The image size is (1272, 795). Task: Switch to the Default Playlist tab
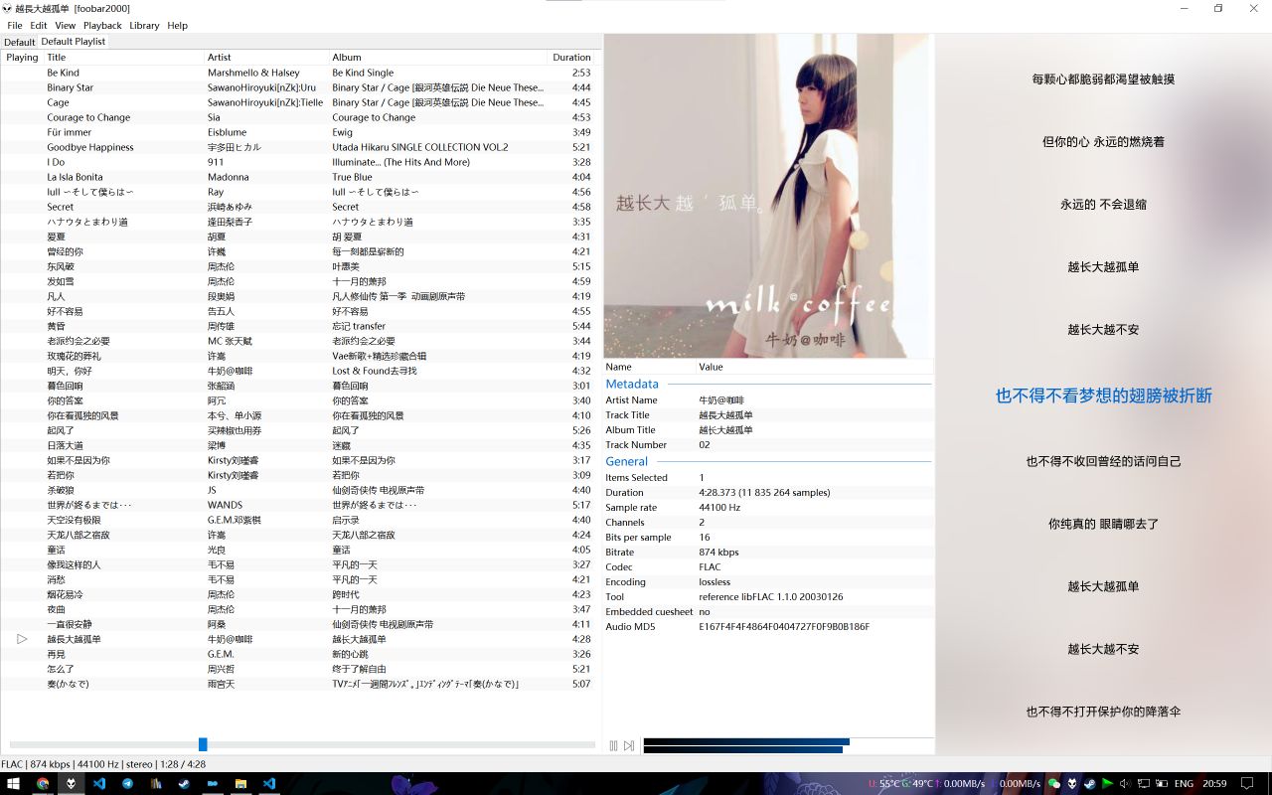click(x=73, y=42)
